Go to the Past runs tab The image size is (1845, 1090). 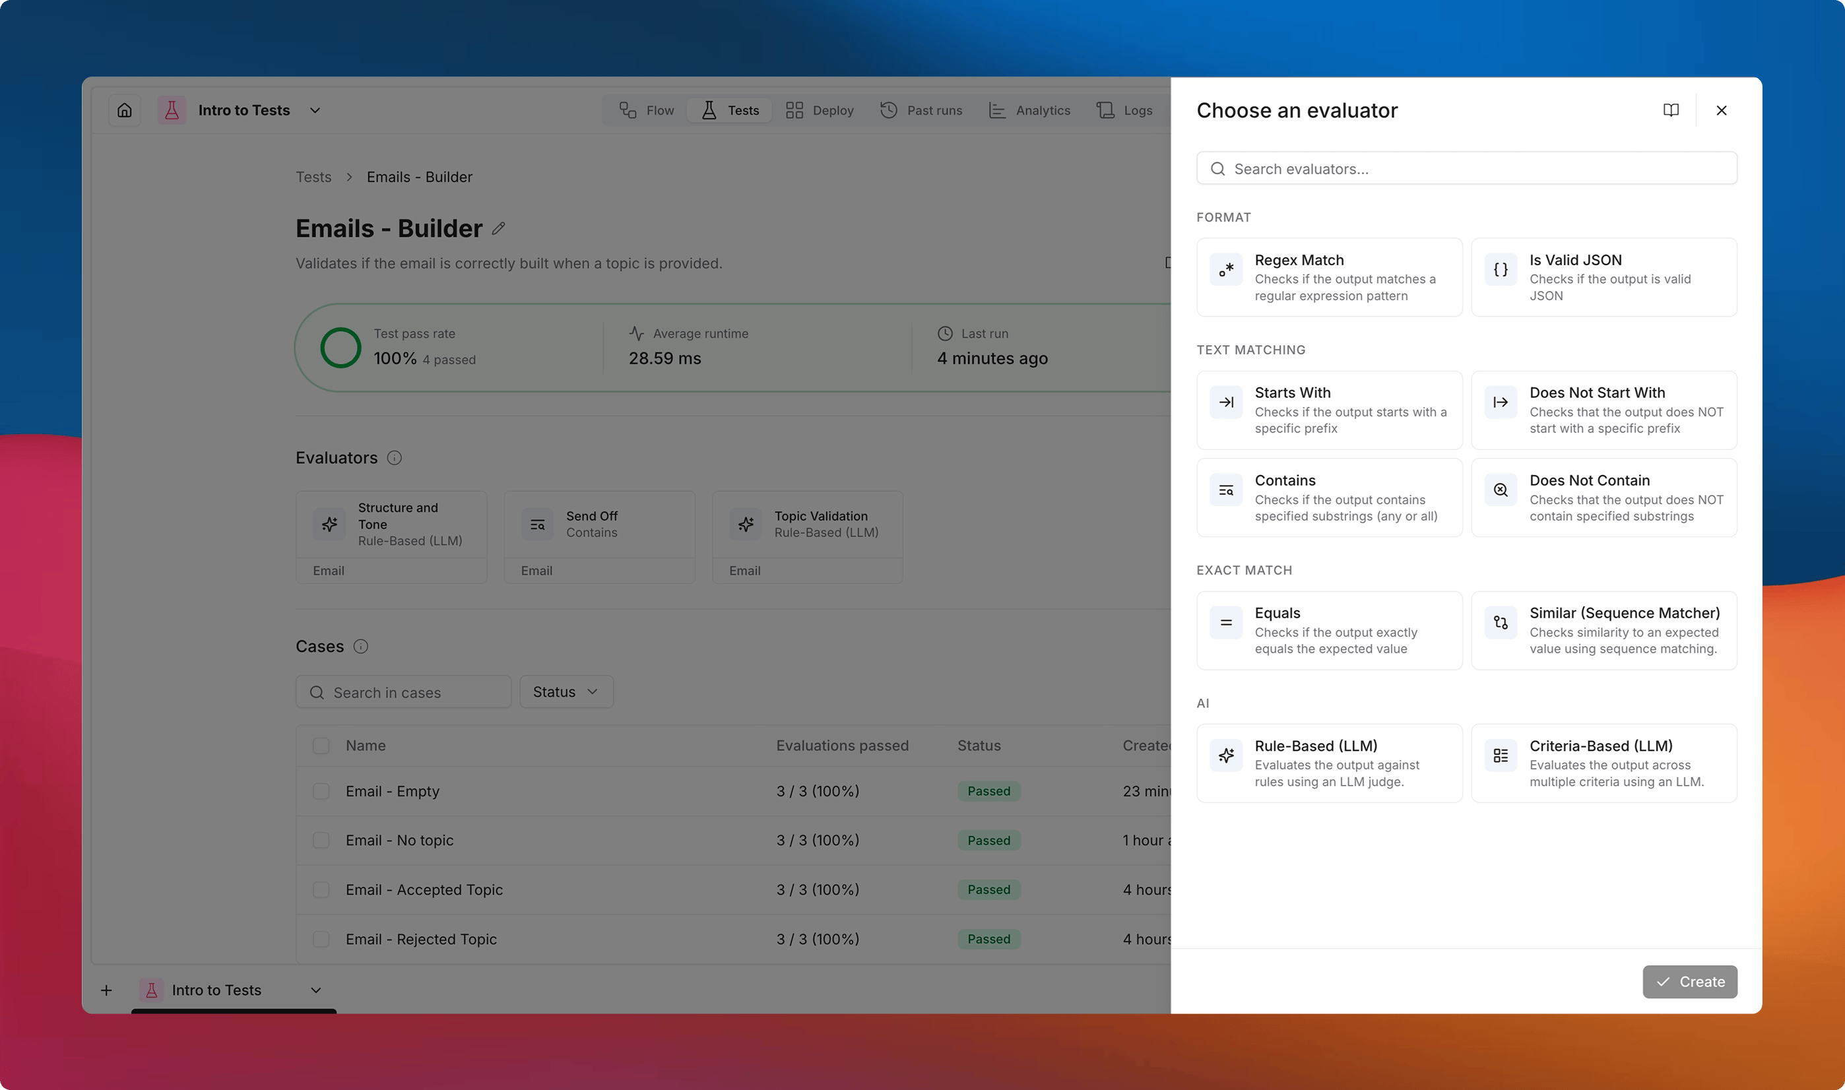pos(921,110)
